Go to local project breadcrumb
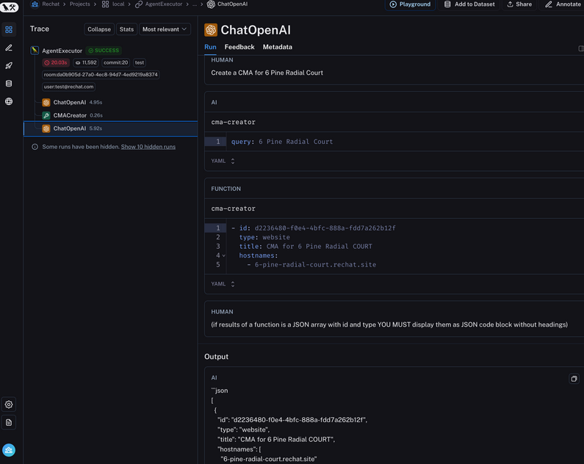584x464 pixels. (118, 4)
